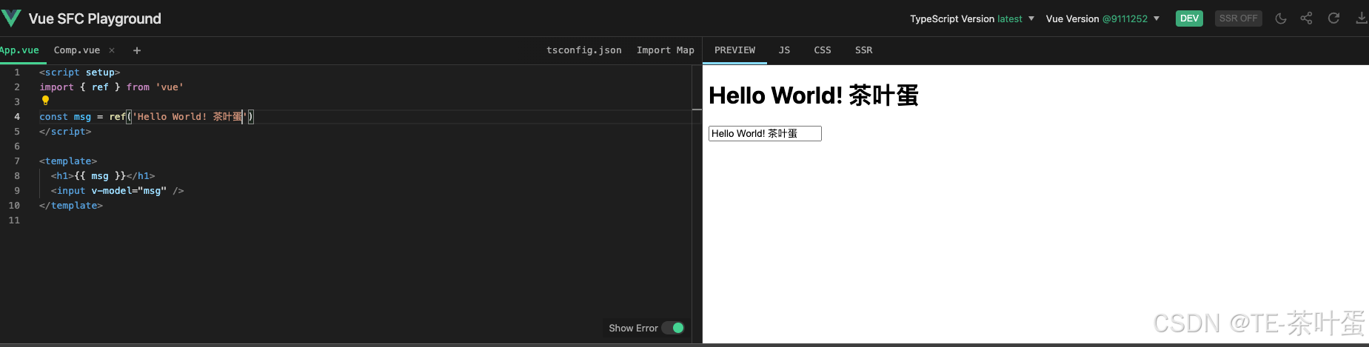Open the Import Map file

coord(666,50)
